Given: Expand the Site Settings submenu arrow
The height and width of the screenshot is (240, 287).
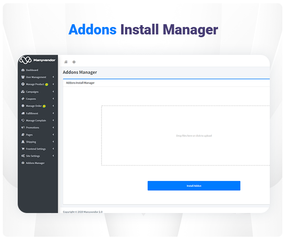Looking at the screenshot, I should [x=53, y=156].
